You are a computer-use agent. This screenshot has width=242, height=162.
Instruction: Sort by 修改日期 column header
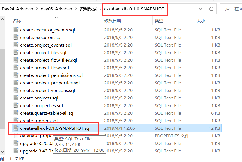point(113,21)
